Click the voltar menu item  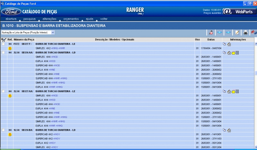pos(104,19)
